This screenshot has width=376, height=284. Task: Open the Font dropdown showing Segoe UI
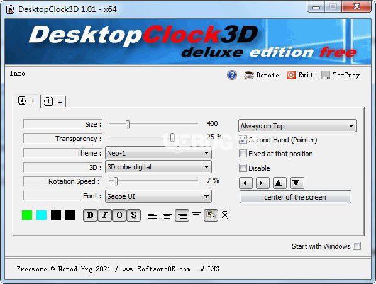pos(158,196)
